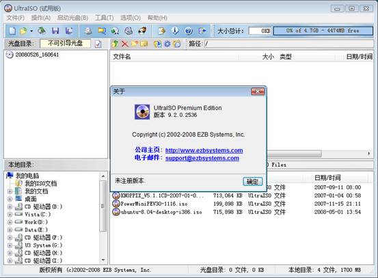Expand the 我的文档 tree node

pyautogui.click(x=10, y=191)
